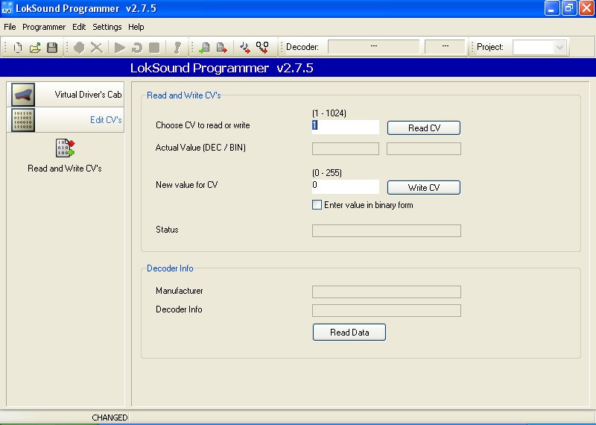Viewport: 596px width, 425px height.
Task: Click the greyed-out loop arrow icon
Action: 137,48
